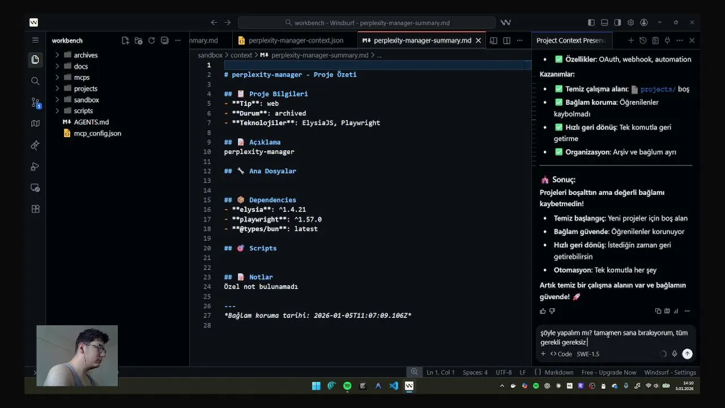The height and width of the screenshot is (408, 725).
Task: Click sandbox in the breadcrumb
Action: pos(210,55)
